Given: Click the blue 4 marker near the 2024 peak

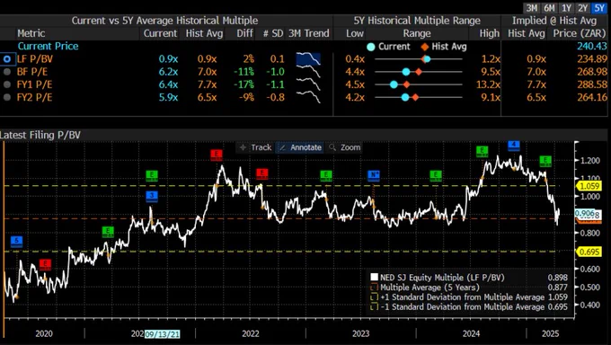Looking at the screenshot, I should point(514,146).
